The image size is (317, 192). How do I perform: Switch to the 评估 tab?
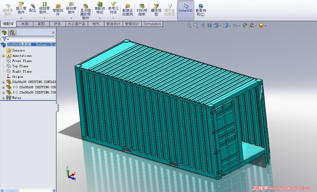coord(57,24)
